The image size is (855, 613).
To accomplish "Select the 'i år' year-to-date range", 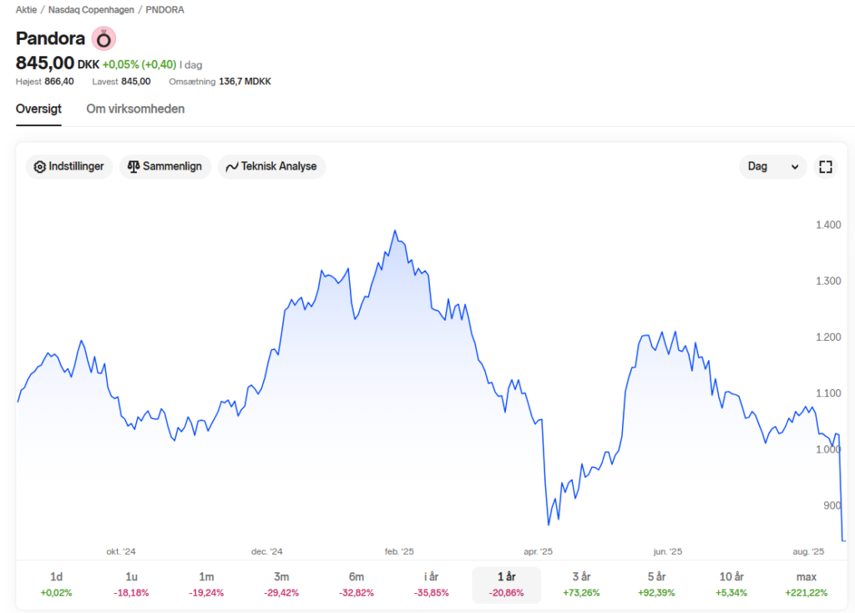I will [x=432, y=585].
